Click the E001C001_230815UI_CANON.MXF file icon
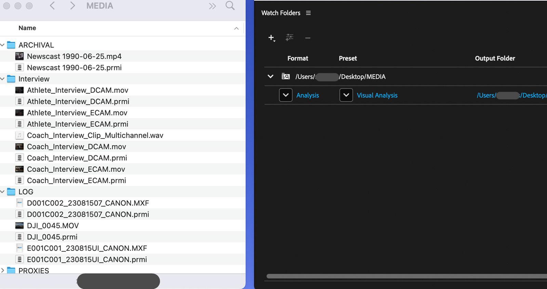Image resolution: width=547 pixels, height=289 pixels. [x=19, y=248]
